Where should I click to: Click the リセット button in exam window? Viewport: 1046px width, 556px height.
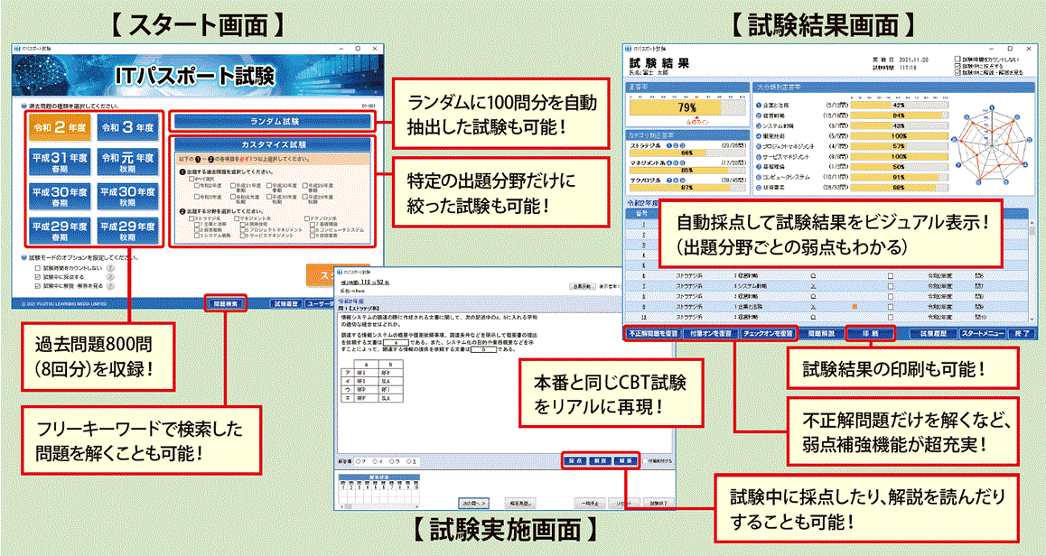tap(624, 502)
